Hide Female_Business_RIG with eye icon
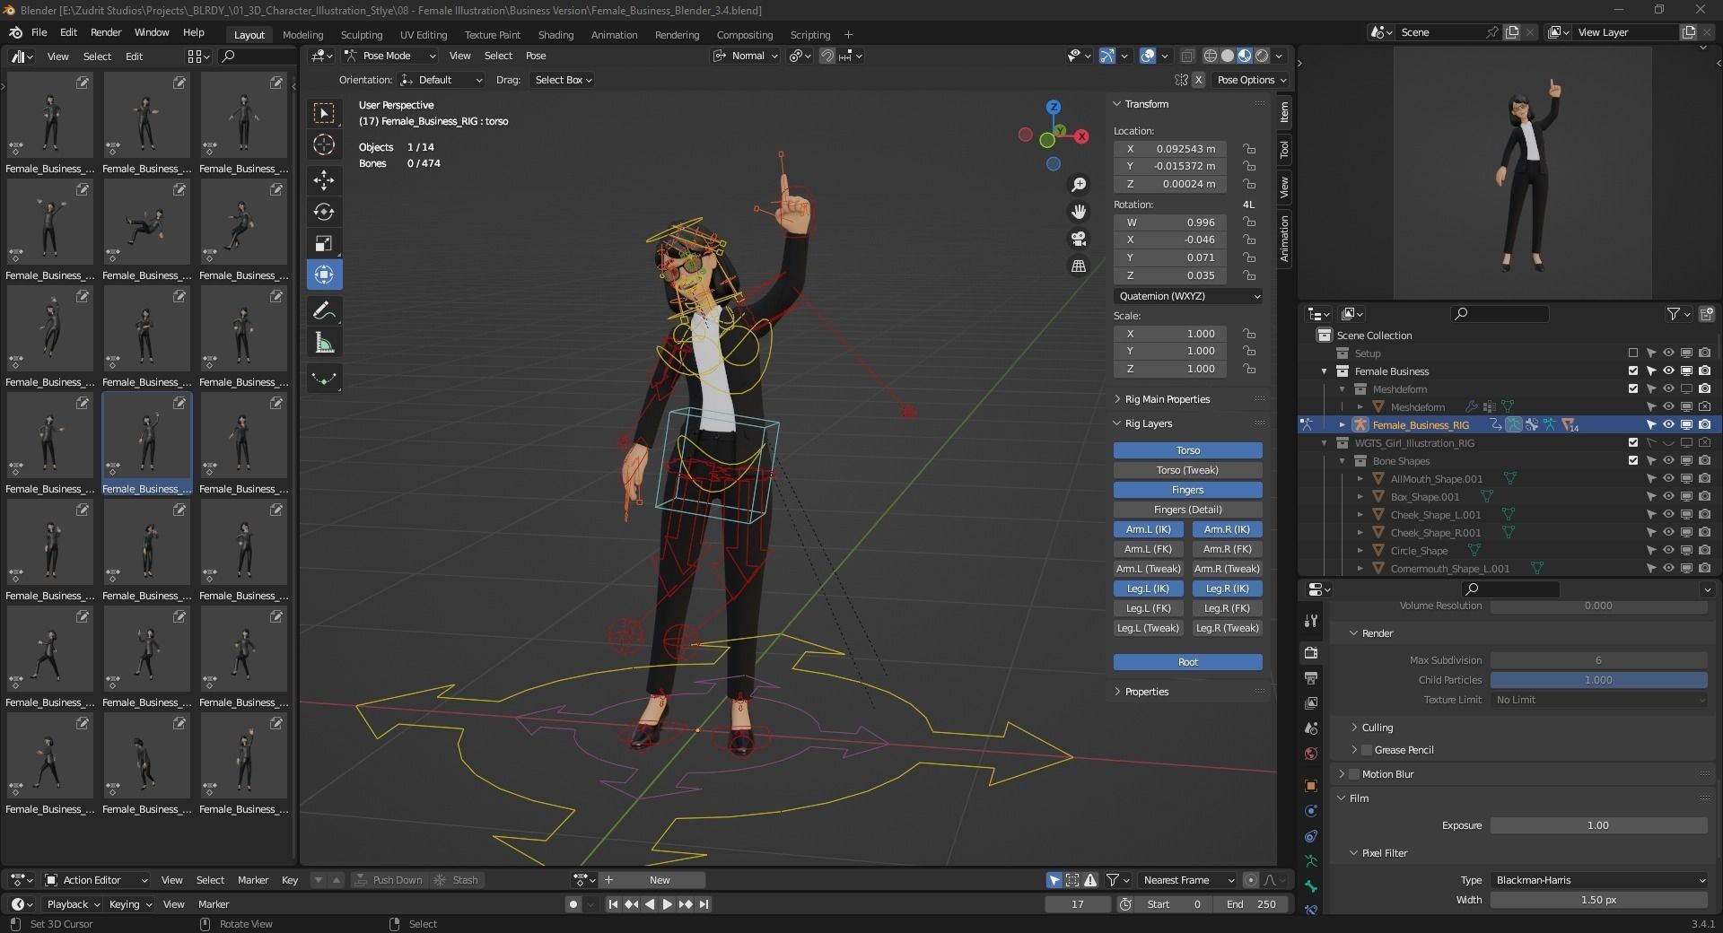1723x933 pixels. [x=1668, y=425]
